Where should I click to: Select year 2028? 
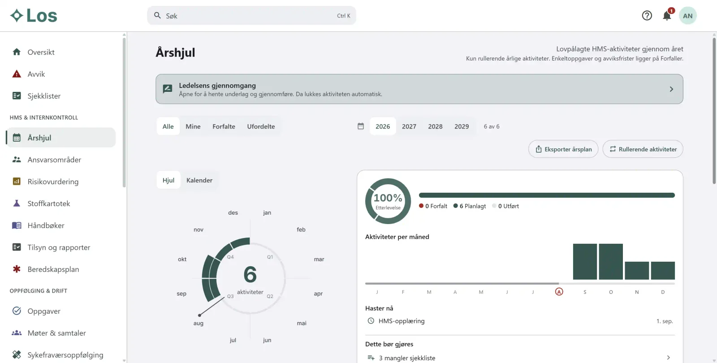[435, 126]
